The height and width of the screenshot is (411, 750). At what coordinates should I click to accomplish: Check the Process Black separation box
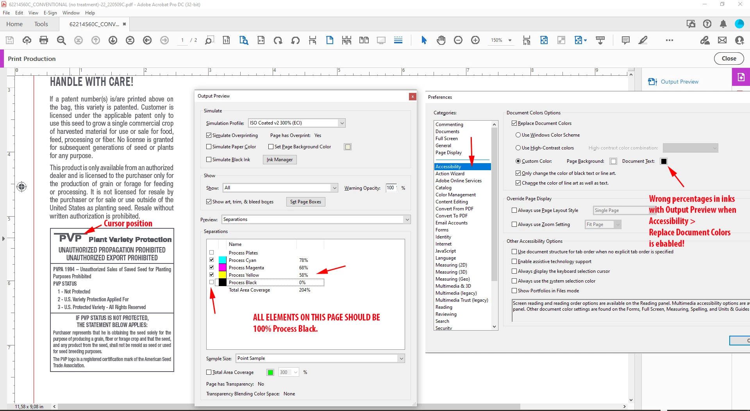[212, 282]
